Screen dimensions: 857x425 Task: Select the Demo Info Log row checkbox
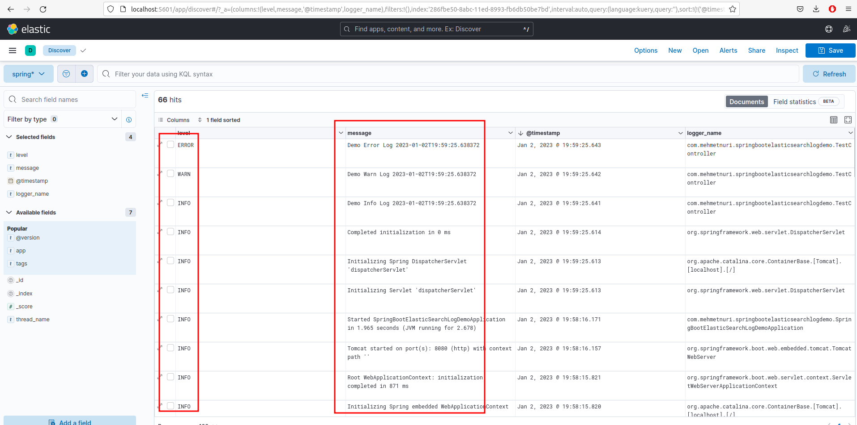pos(171,202)
